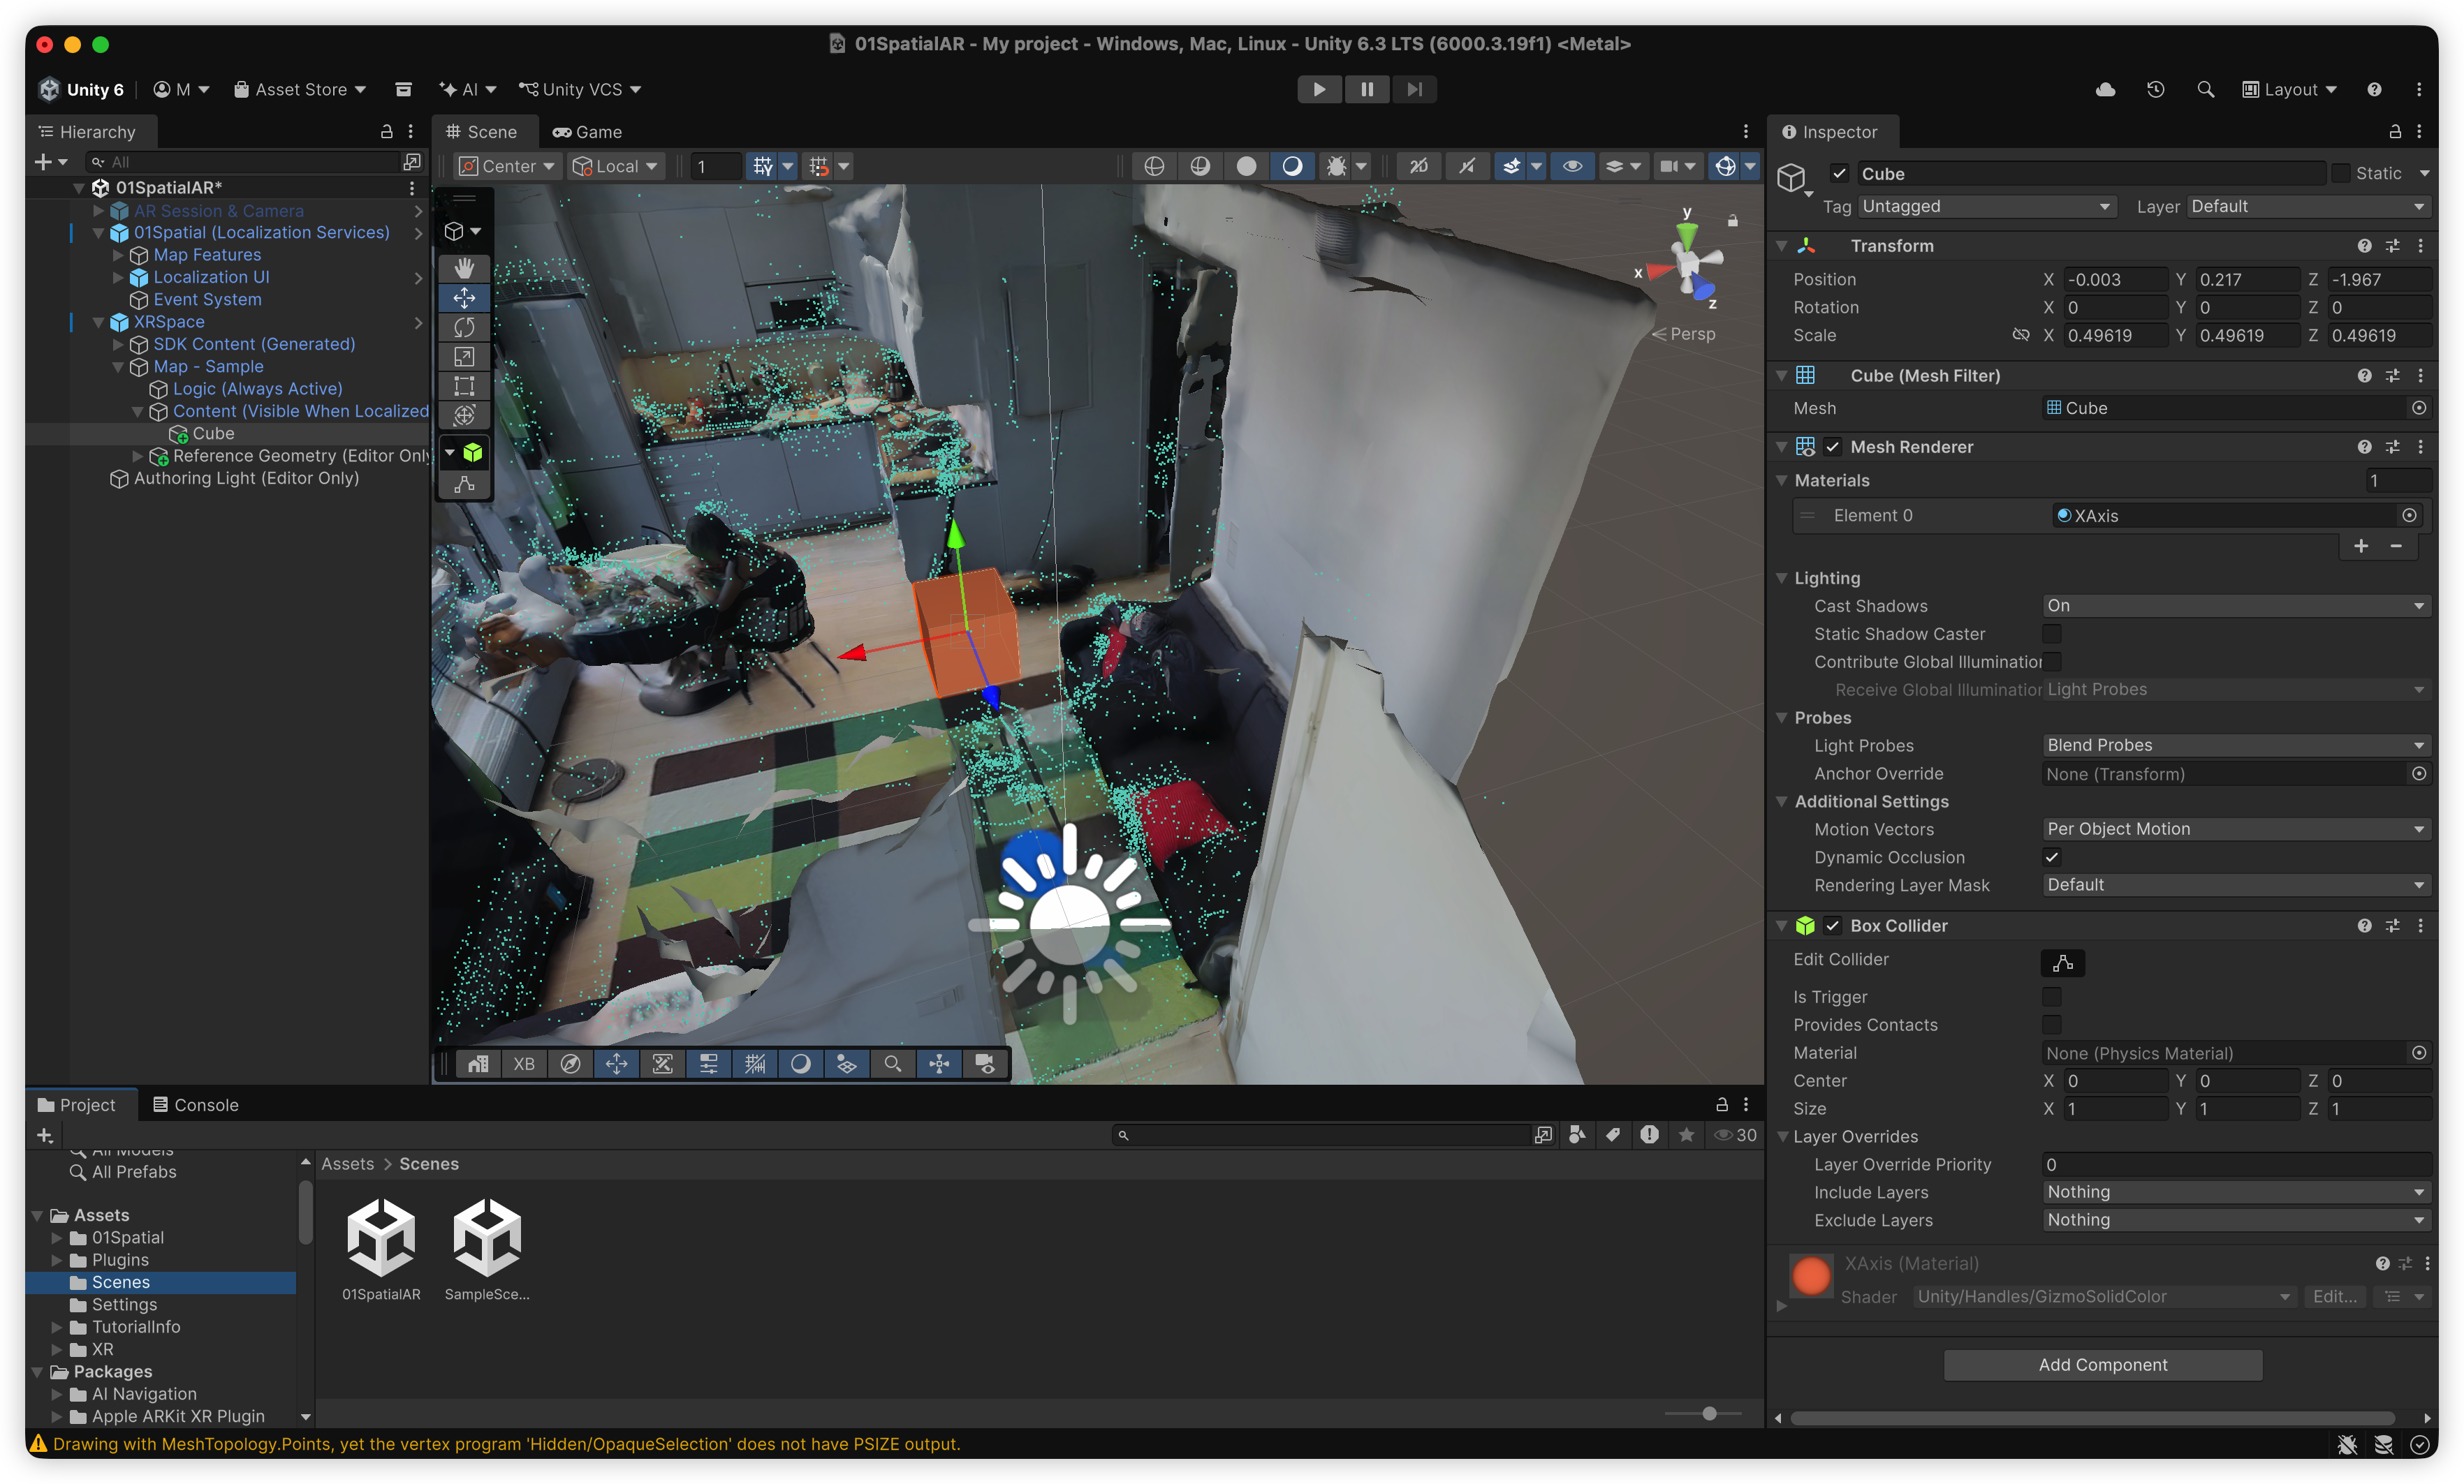Screen dimensions: 2464x1484
Task: Select the Rotate tool
Action: point(464,327)
